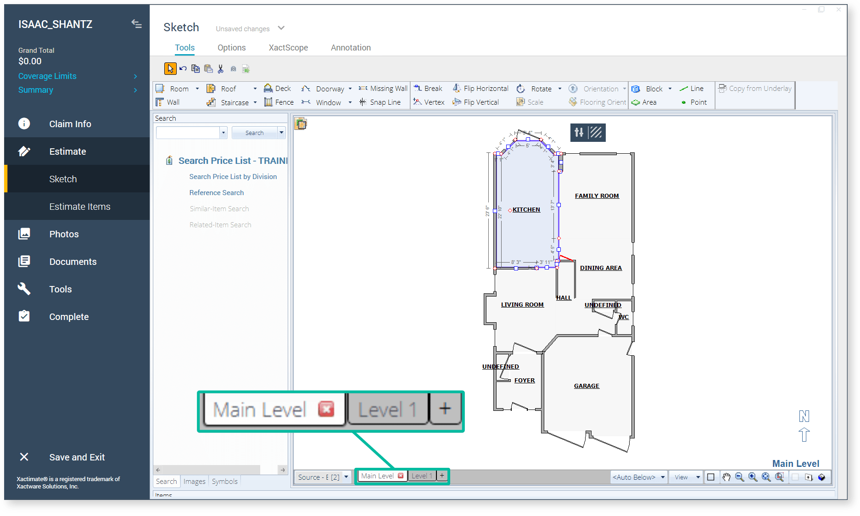
Task: Select the Missing Wall tool
Action: [384, 88]
